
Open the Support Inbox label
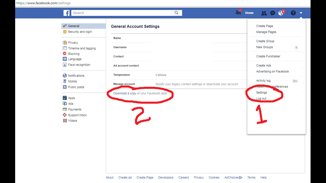[77, 115]
